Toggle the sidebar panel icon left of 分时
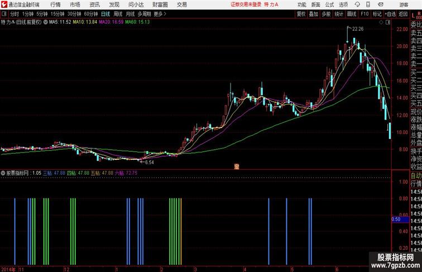Screen dimensions: 422x272 pos(4,14)
